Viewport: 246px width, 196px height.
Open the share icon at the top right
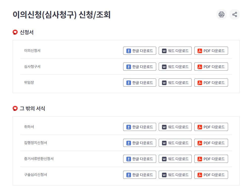[235, 14]
